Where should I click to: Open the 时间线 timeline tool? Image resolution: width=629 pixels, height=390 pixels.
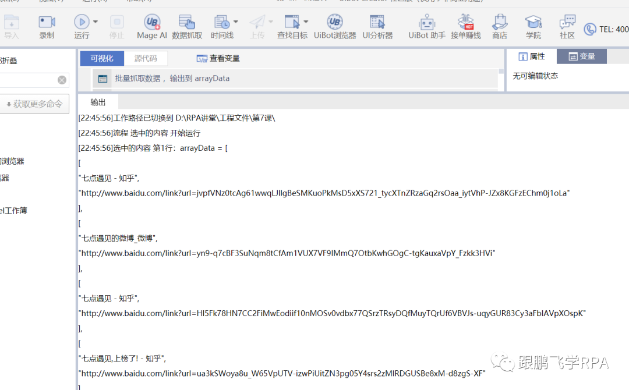coord(222,26)
